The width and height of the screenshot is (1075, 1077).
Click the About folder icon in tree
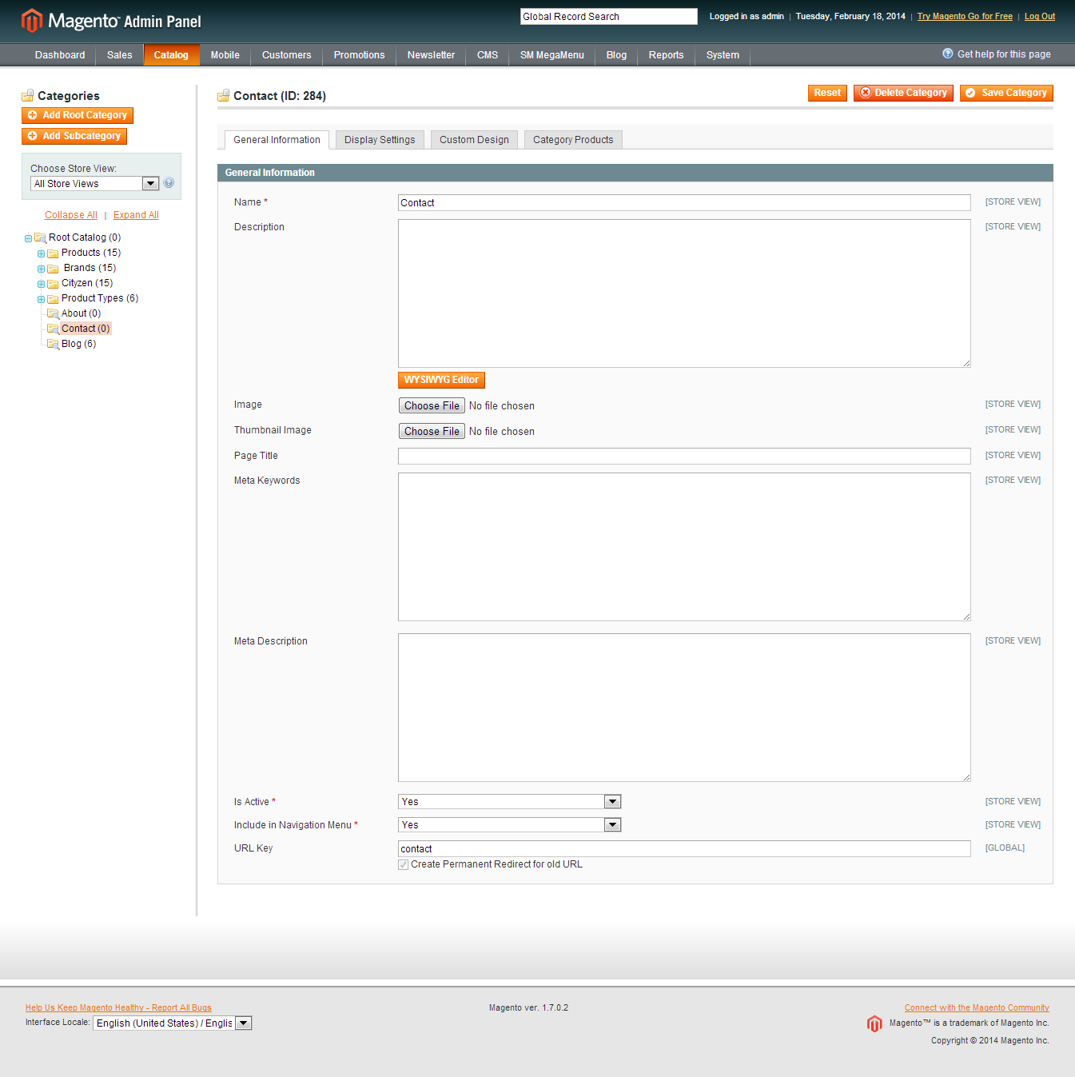coord(53,313)
